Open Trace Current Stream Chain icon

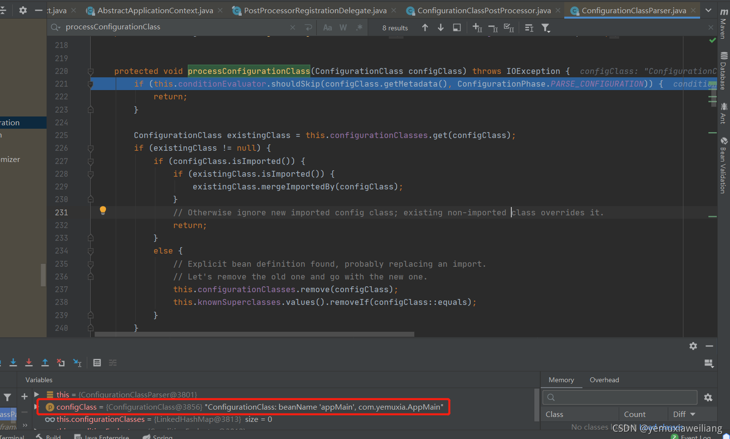point(113,363)
